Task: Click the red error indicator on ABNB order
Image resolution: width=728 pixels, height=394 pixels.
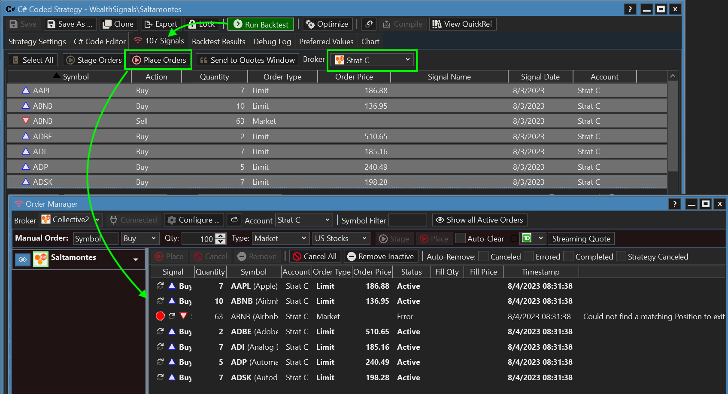Action: [160, 316]
